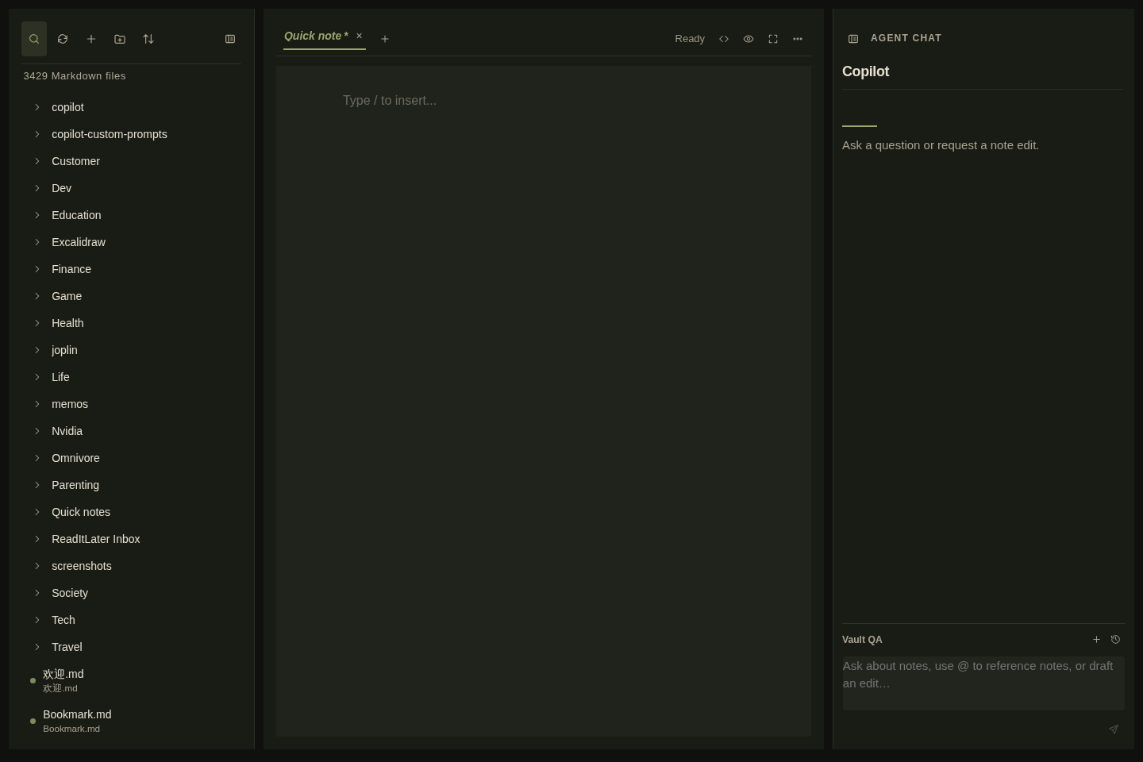Select the Quick note tab
1143x762 pixels.
[316, 36]
